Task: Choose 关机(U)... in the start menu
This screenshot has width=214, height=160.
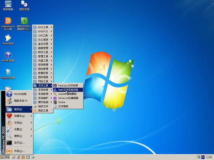Action: pos(19,151)
